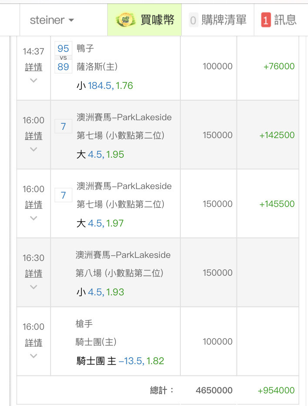The width and height of the screenshot is (308, 406).
Task: Expand chevron for 第七場 1.97 bet row
Action: 34,218
